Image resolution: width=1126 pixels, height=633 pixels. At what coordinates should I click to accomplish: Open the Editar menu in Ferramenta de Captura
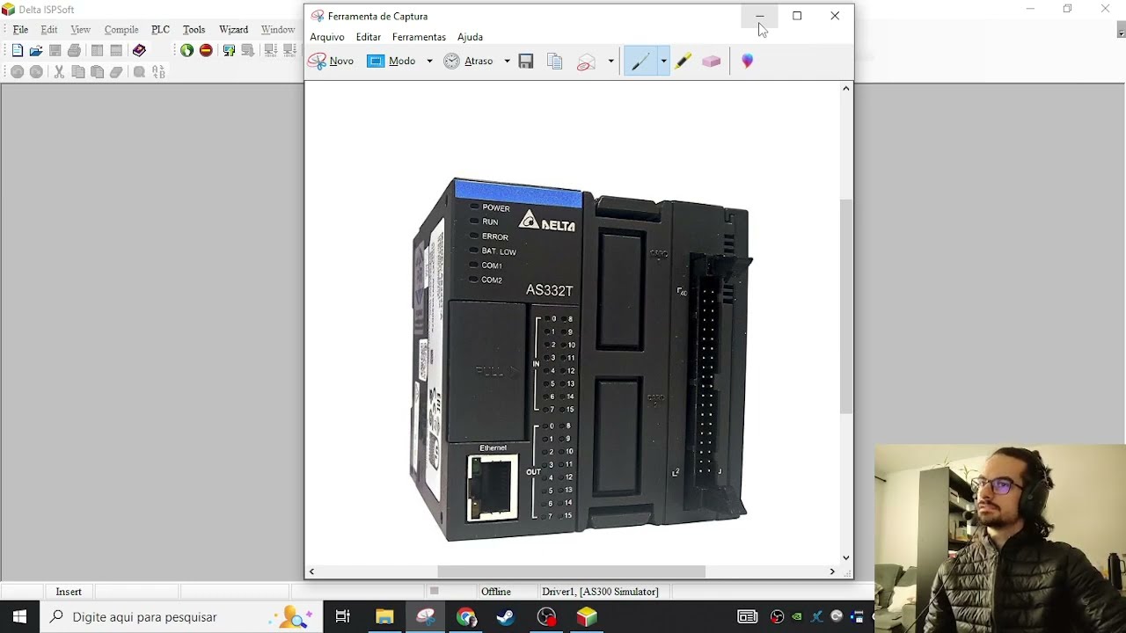369,37
